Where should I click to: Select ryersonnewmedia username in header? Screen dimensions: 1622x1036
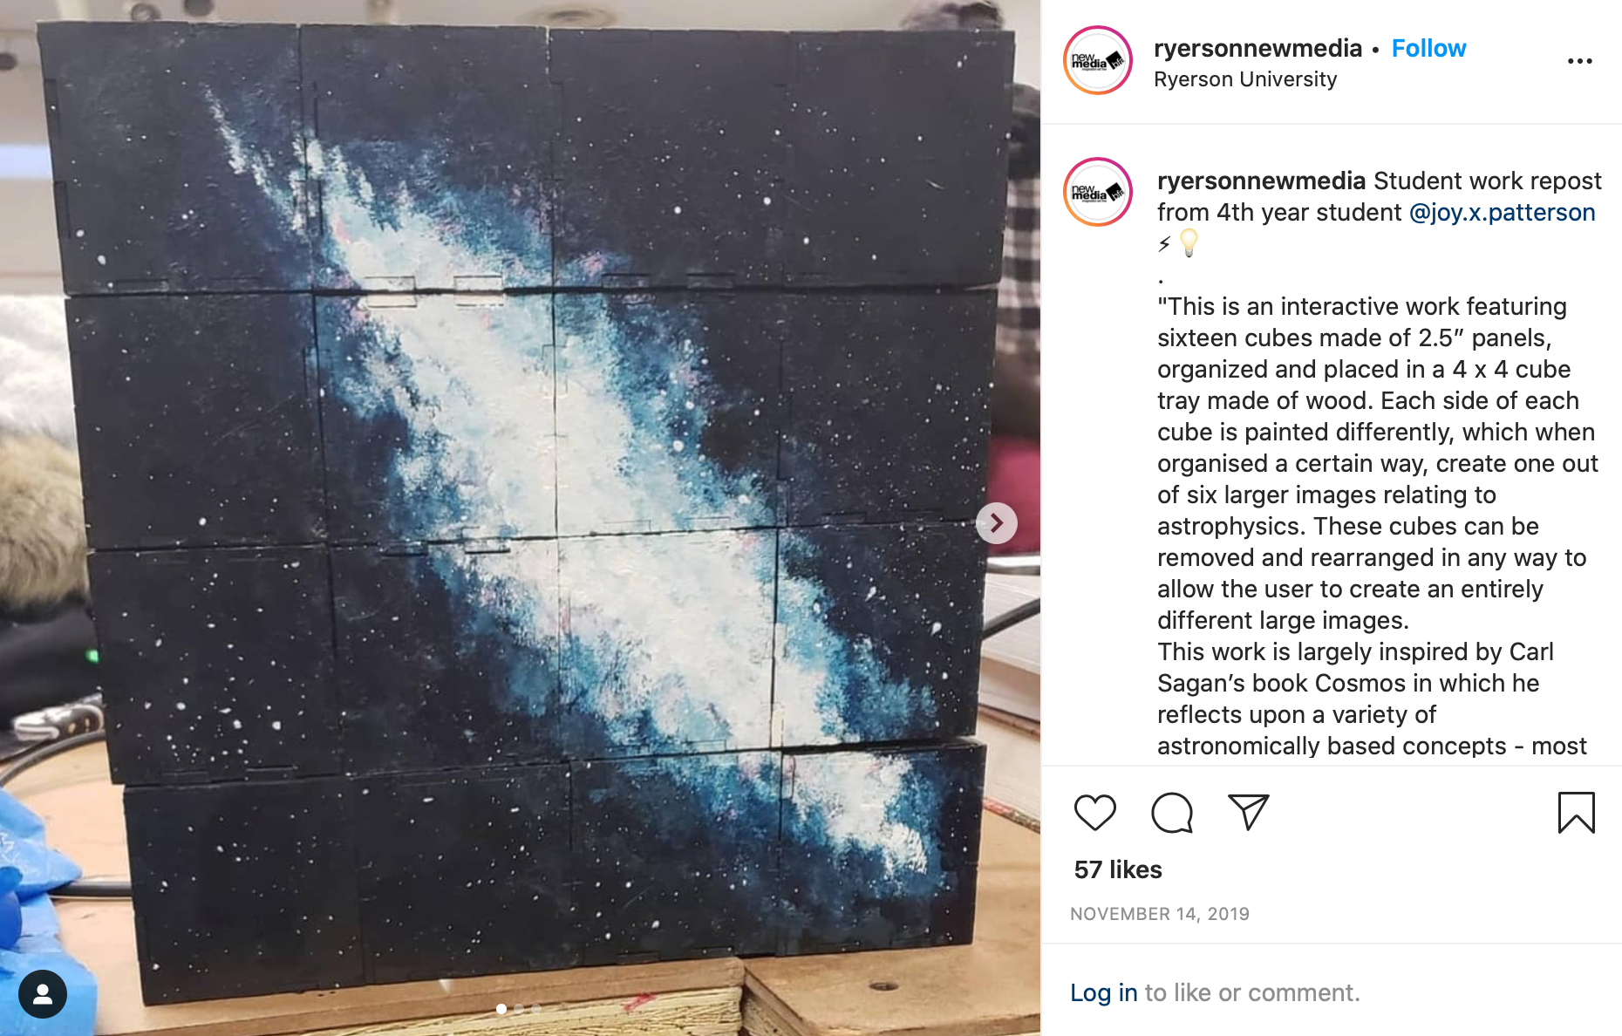point(1257,48)
